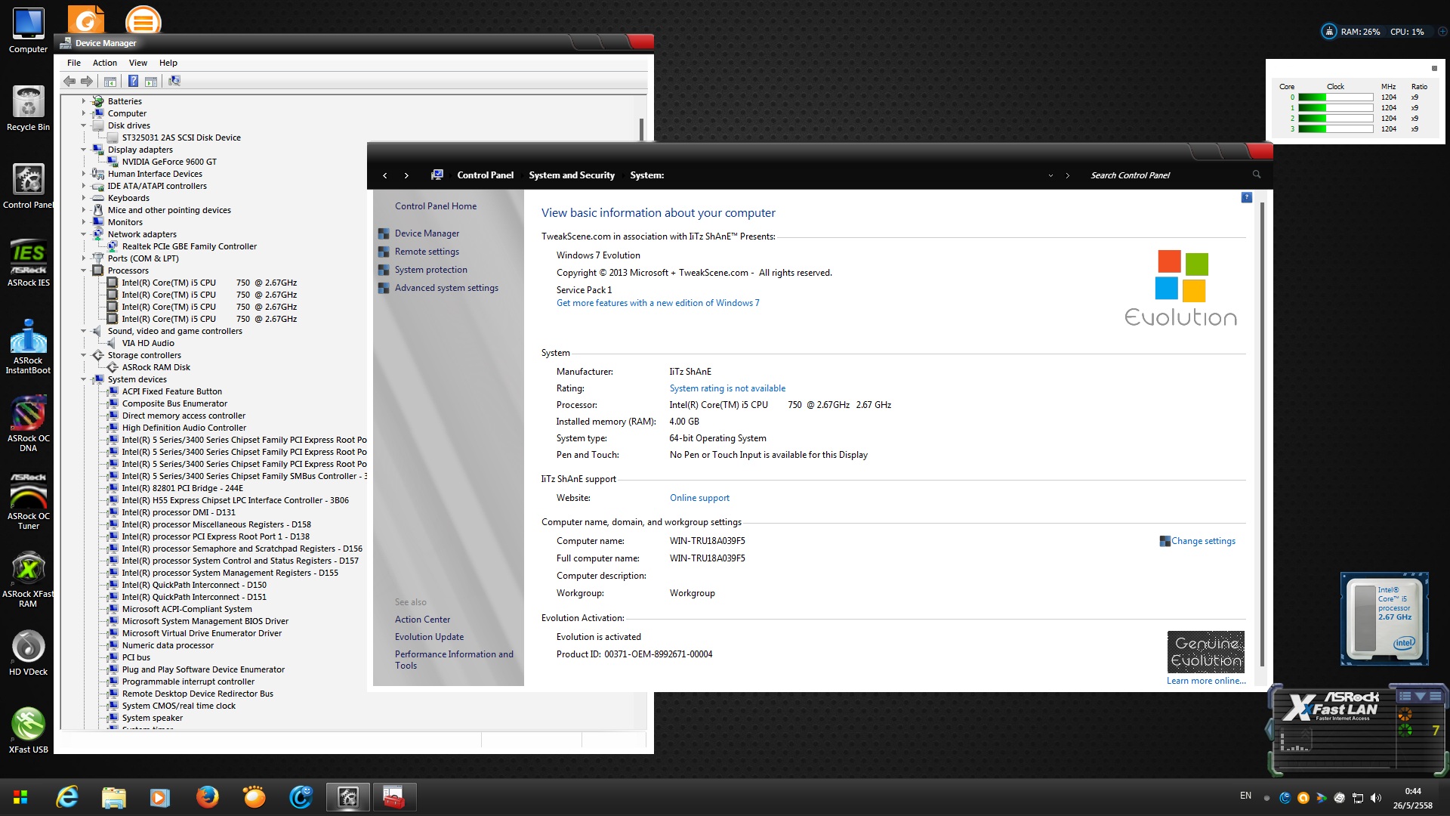
Task: Collapse the Display adapters node
Action: [84, 150]
